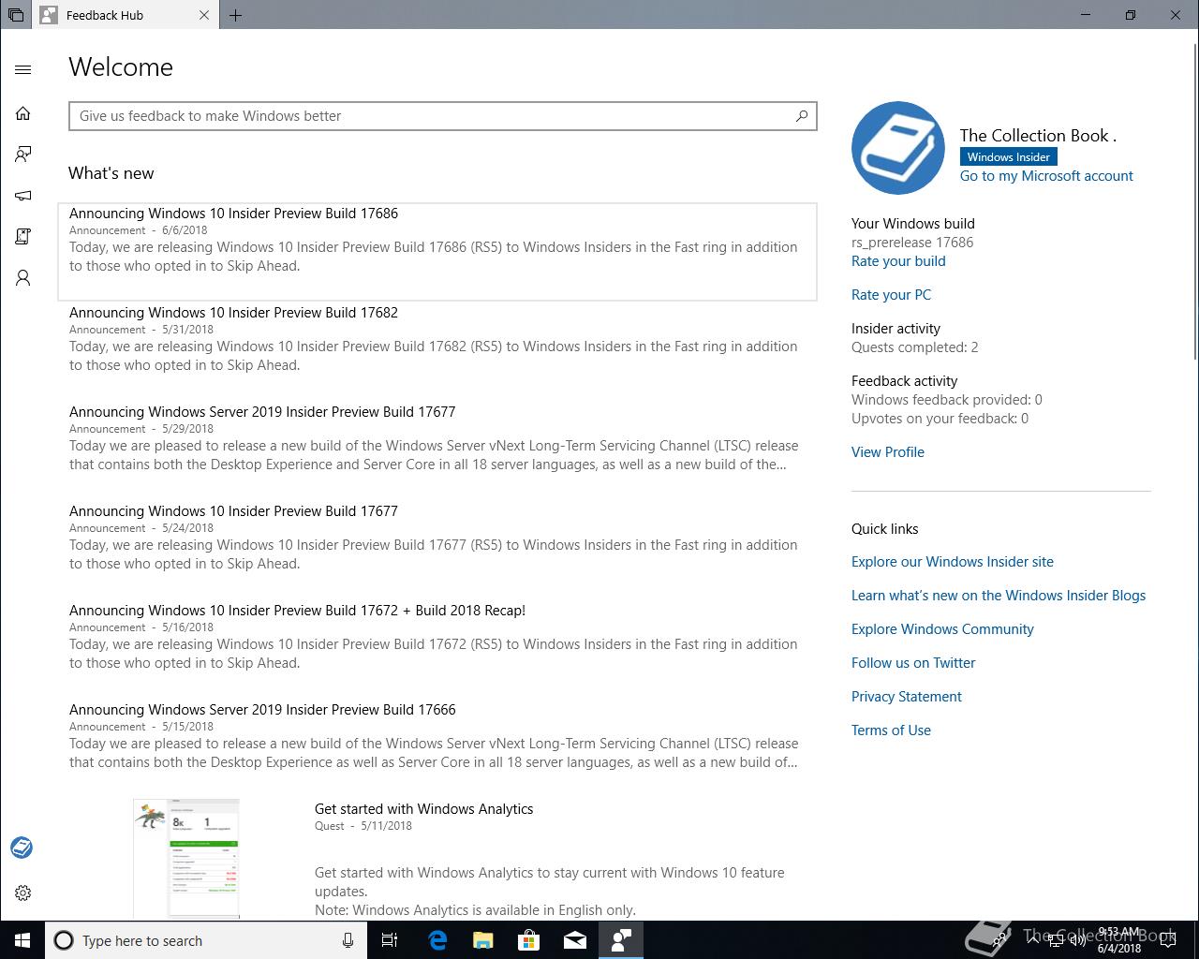Click Explore our Windows Insider site

pyautogui.click(x=953, y=562)
